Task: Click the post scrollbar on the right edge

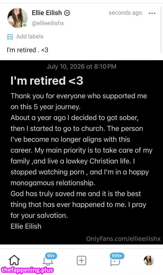Action: [161, 30]
